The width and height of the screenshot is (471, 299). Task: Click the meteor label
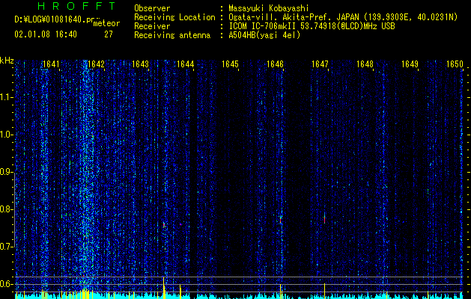[x=106, y=23]
